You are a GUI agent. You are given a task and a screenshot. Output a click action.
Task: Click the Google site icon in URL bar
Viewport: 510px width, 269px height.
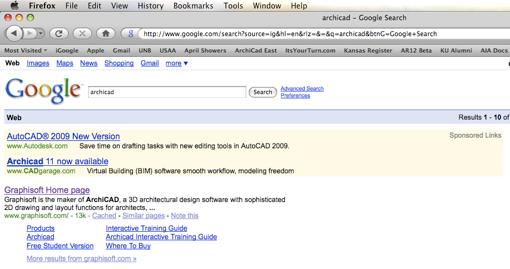[x=130, y=33]
